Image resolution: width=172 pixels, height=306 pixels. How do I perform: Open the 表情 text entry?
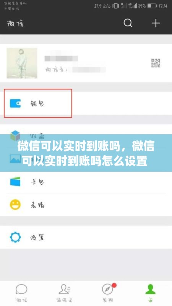coord(37,205)
